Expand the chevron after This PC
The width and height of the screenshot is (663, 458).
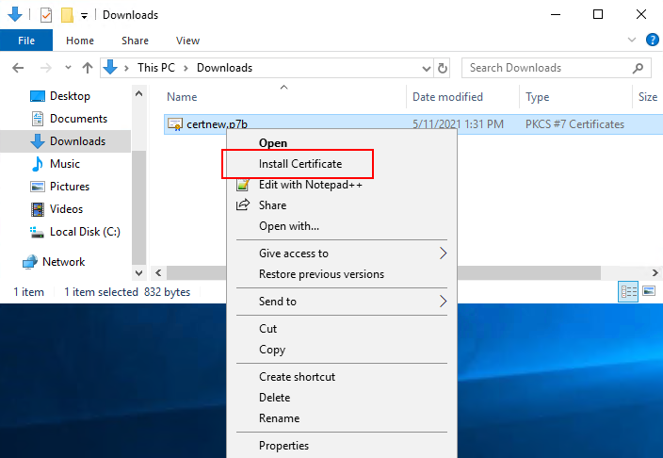[x=186, y=68]
